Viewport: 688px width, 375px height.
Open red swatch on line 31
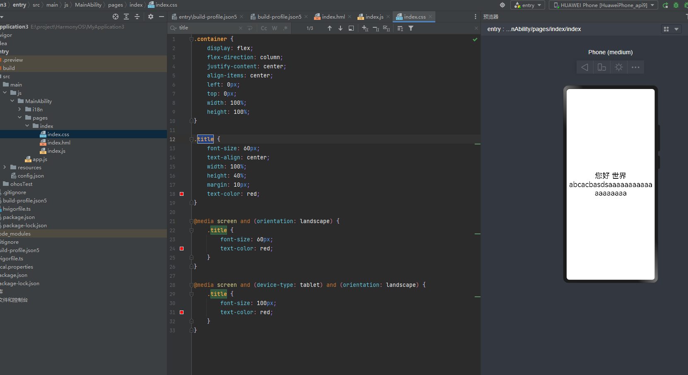(x=181, y=312)
